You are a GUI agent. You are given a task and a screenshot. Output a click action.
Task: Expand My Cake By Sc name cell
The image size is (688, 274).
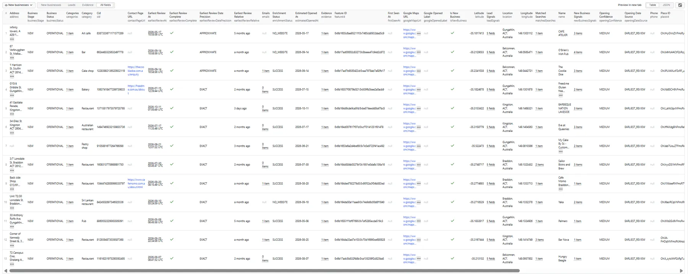[561, 151]
